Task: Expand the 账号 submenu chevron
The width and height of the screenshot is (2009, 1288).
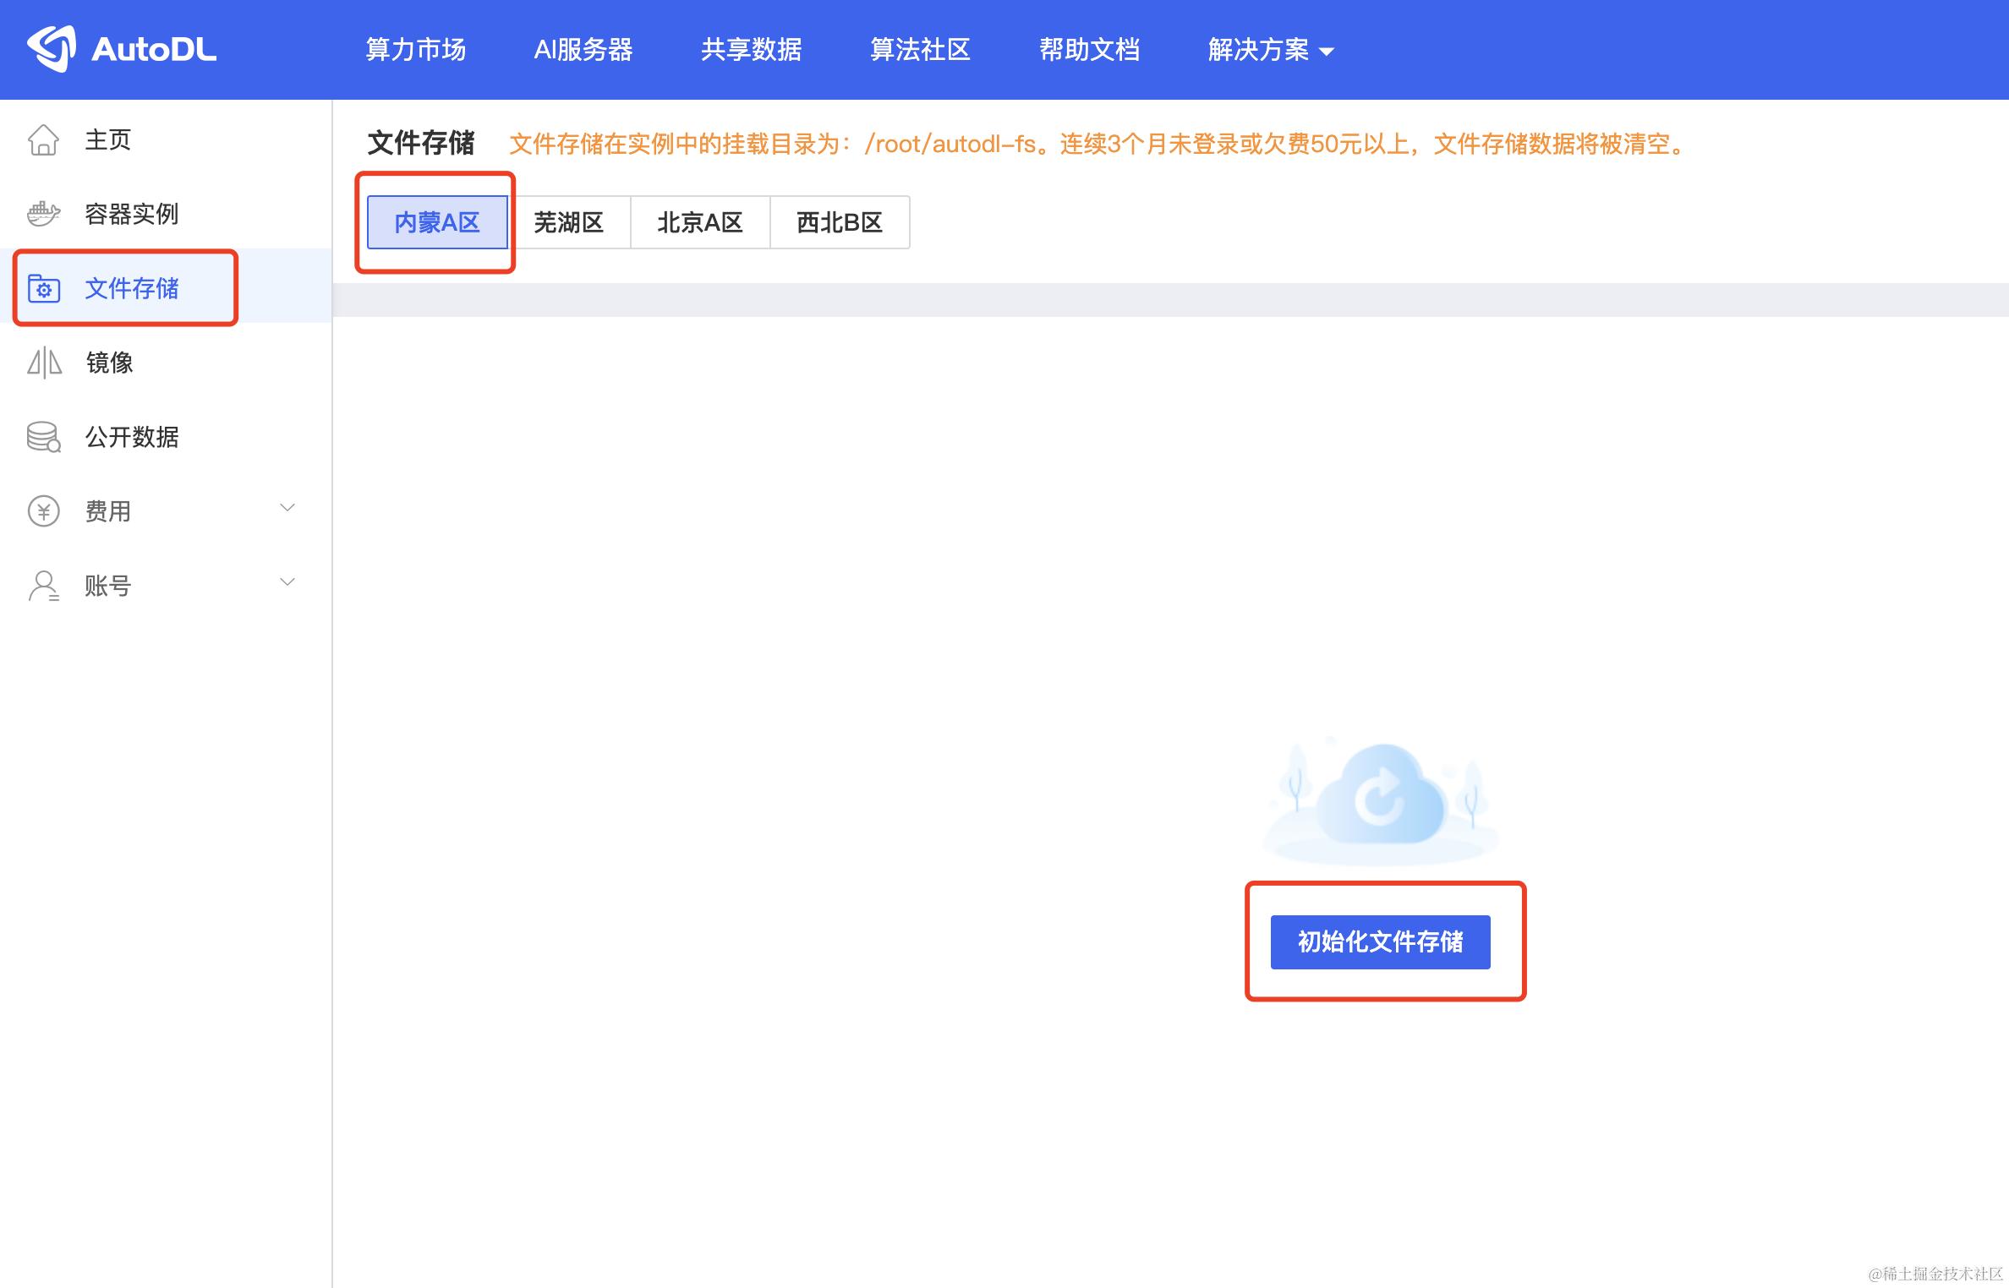Action: [287, 582]
